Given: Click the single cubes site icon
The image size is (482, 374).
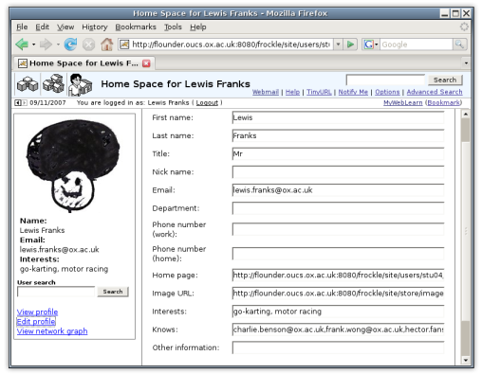Looking at the screenshot, I should point(28,84).
